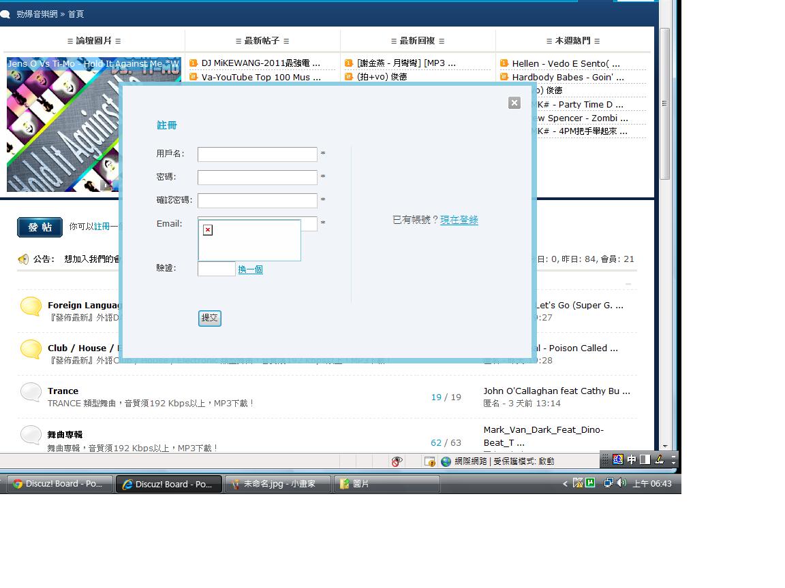
Task: Click the gray Trance forum bubble icon
Action: 31,392
